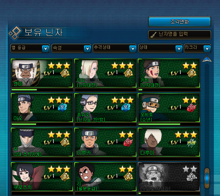Viewport: 220px width, 196px height.
Task: Click the 조각변화 button
Action: (180, 22)
